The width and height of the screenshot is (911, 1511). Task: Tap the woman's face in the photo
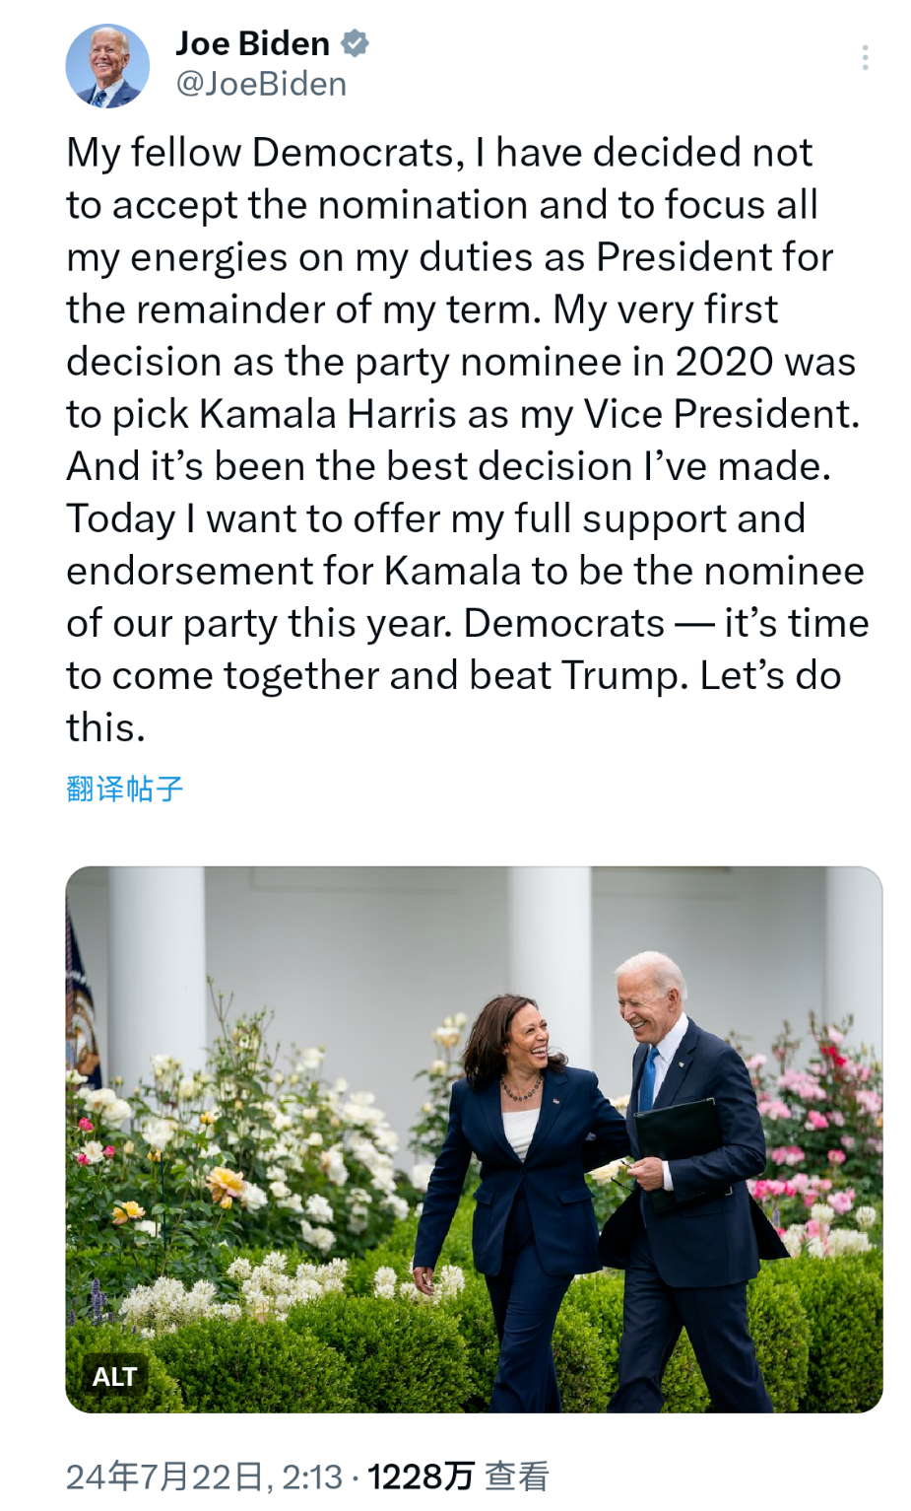[527, 1038]
